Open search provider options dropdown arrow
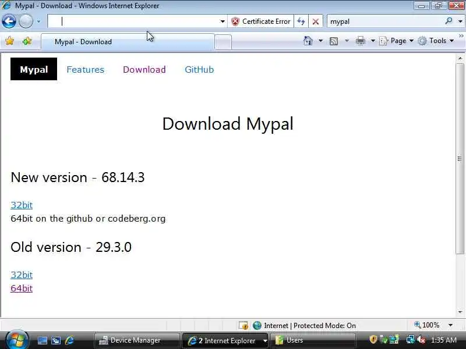 point(460,22)
